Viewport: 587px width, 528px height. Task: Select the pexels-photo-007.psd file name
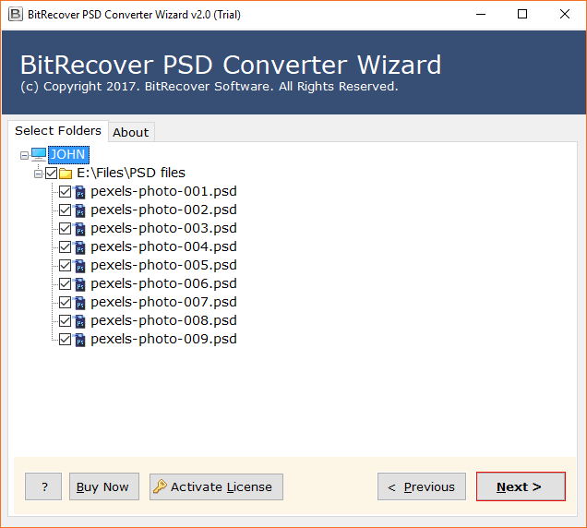coord(163,302)
